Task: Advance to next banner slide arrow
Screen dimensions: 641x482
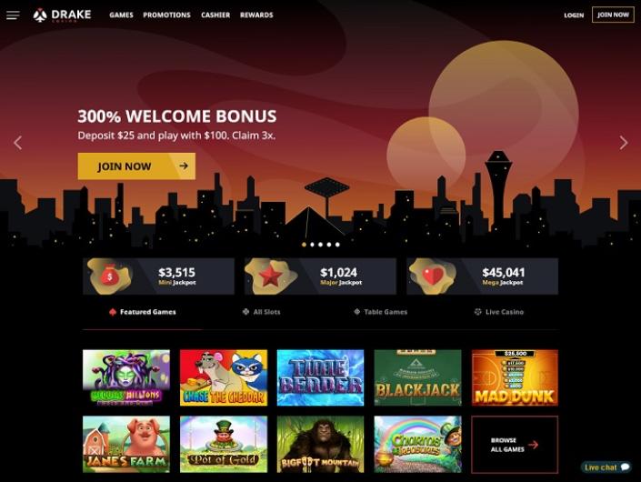Action: coord(623,143)
